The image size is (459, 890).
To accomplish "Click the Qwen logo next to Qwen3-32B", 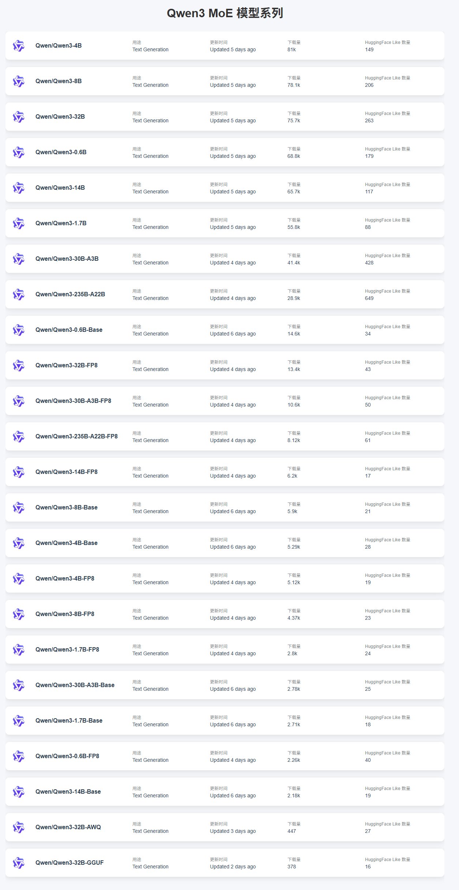I will [19, 117].
